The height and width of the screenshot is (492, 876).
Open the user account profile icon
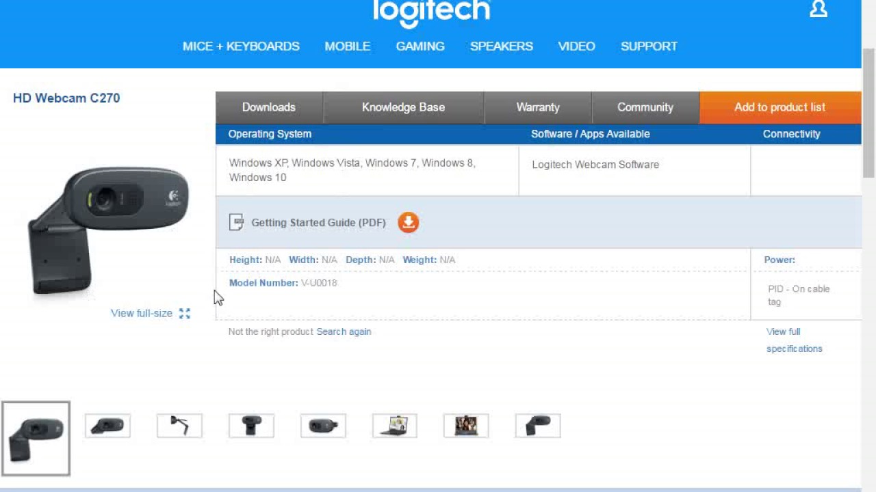tap(819, 9)
